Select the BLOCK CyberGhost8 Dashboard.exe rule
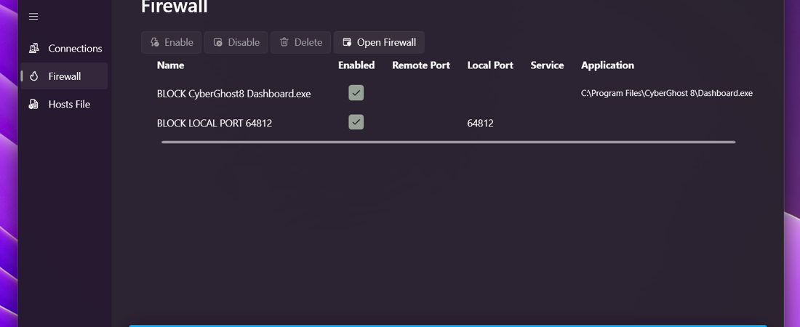The height and width of the screenshot is (327, 800). point(233,94)
